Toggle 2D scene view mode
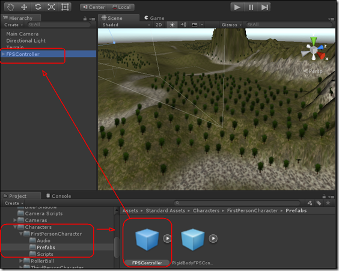The height and width of the screenshot is (271, 339). 159,25
